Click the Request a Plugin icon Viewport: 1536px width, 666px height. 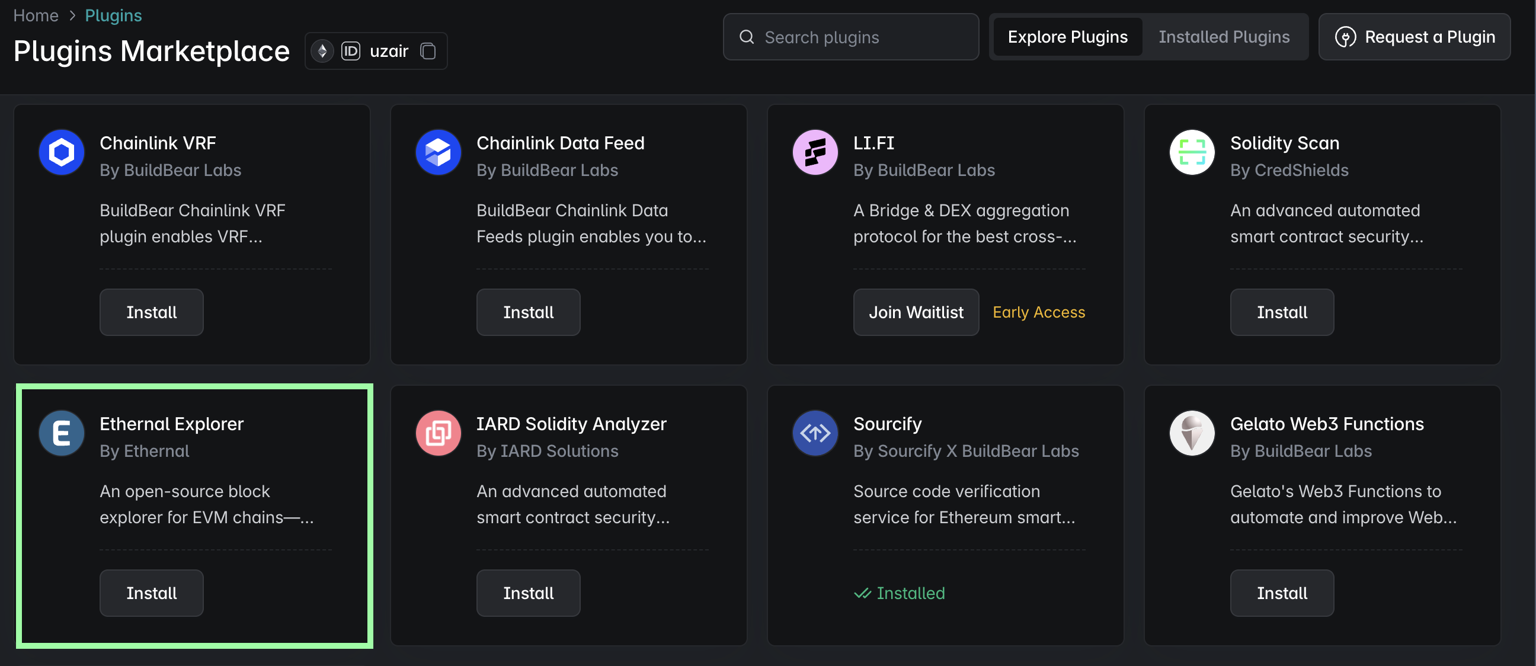1345,37
